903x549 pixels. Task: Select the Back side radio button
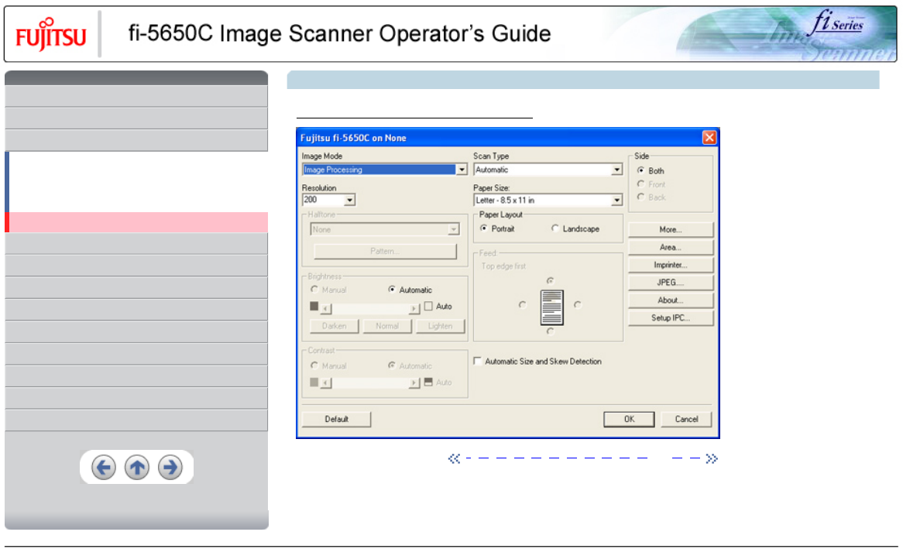[640, 197]
